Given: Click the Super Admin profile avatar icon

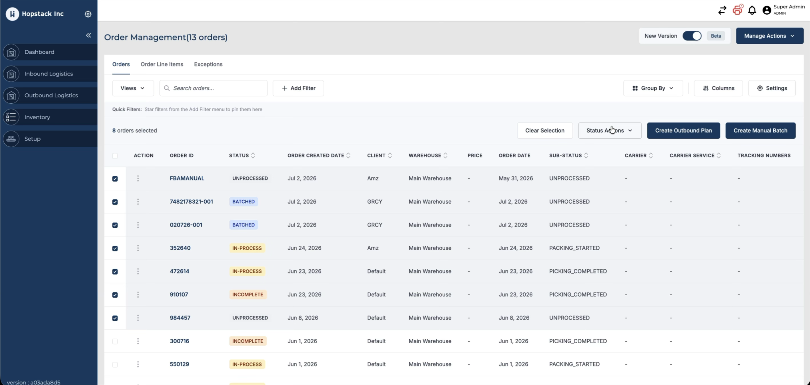Looking at the screenshot, I should [x=767, y=10].
